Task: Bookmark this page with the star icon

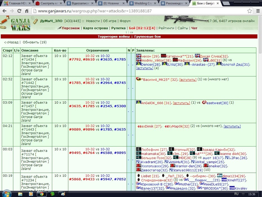Action: pos(250,11)
